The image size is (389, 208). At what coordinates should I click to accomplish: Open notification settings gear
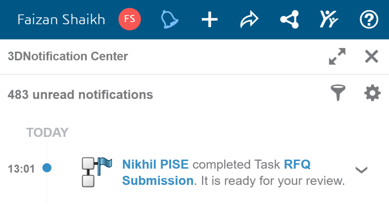tap(372, 93)
